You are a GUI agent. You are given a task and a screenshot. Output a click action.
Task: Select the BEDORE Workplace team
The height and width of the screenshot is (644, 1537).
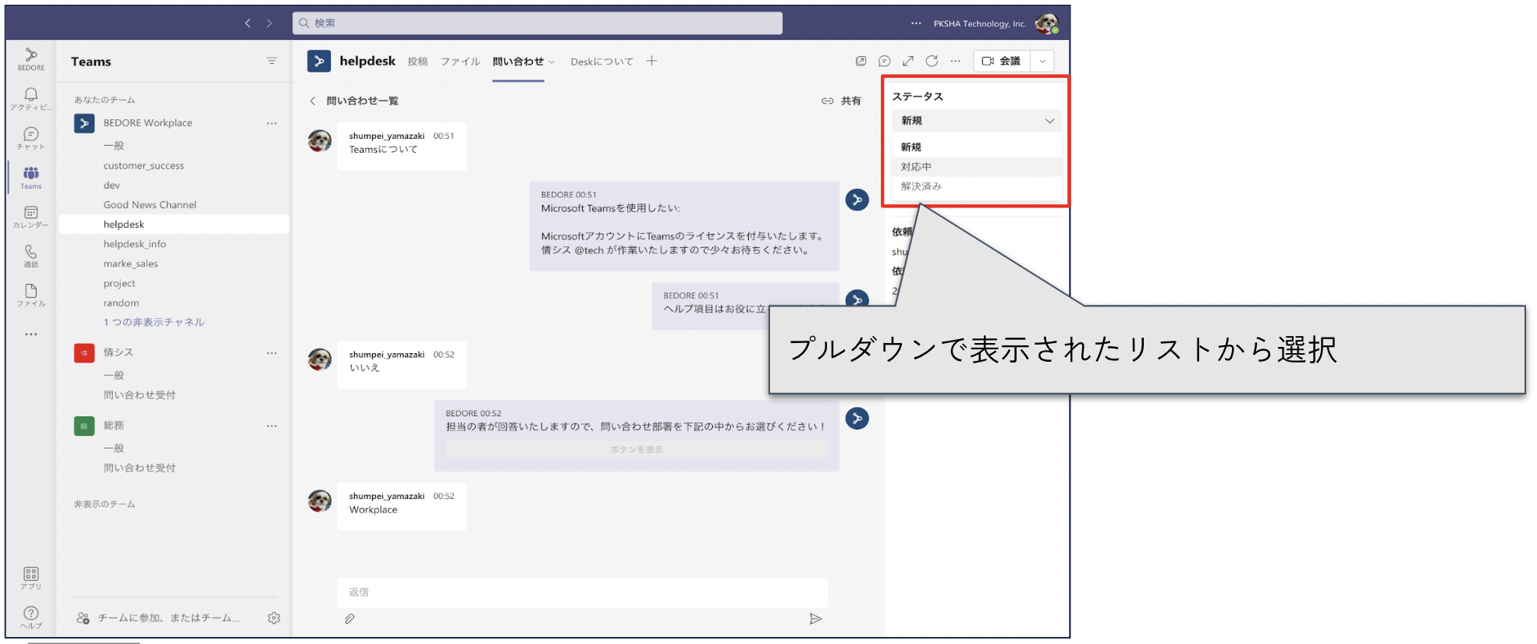click(x=147, y=123)
